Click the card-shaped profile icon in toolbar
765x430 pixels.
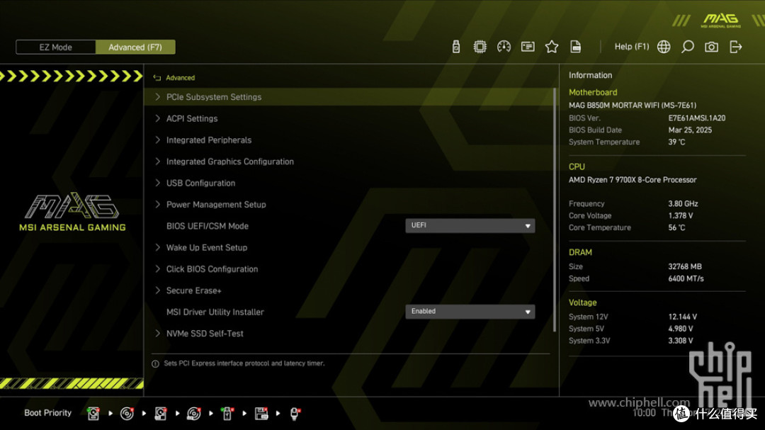coord(528,47)
